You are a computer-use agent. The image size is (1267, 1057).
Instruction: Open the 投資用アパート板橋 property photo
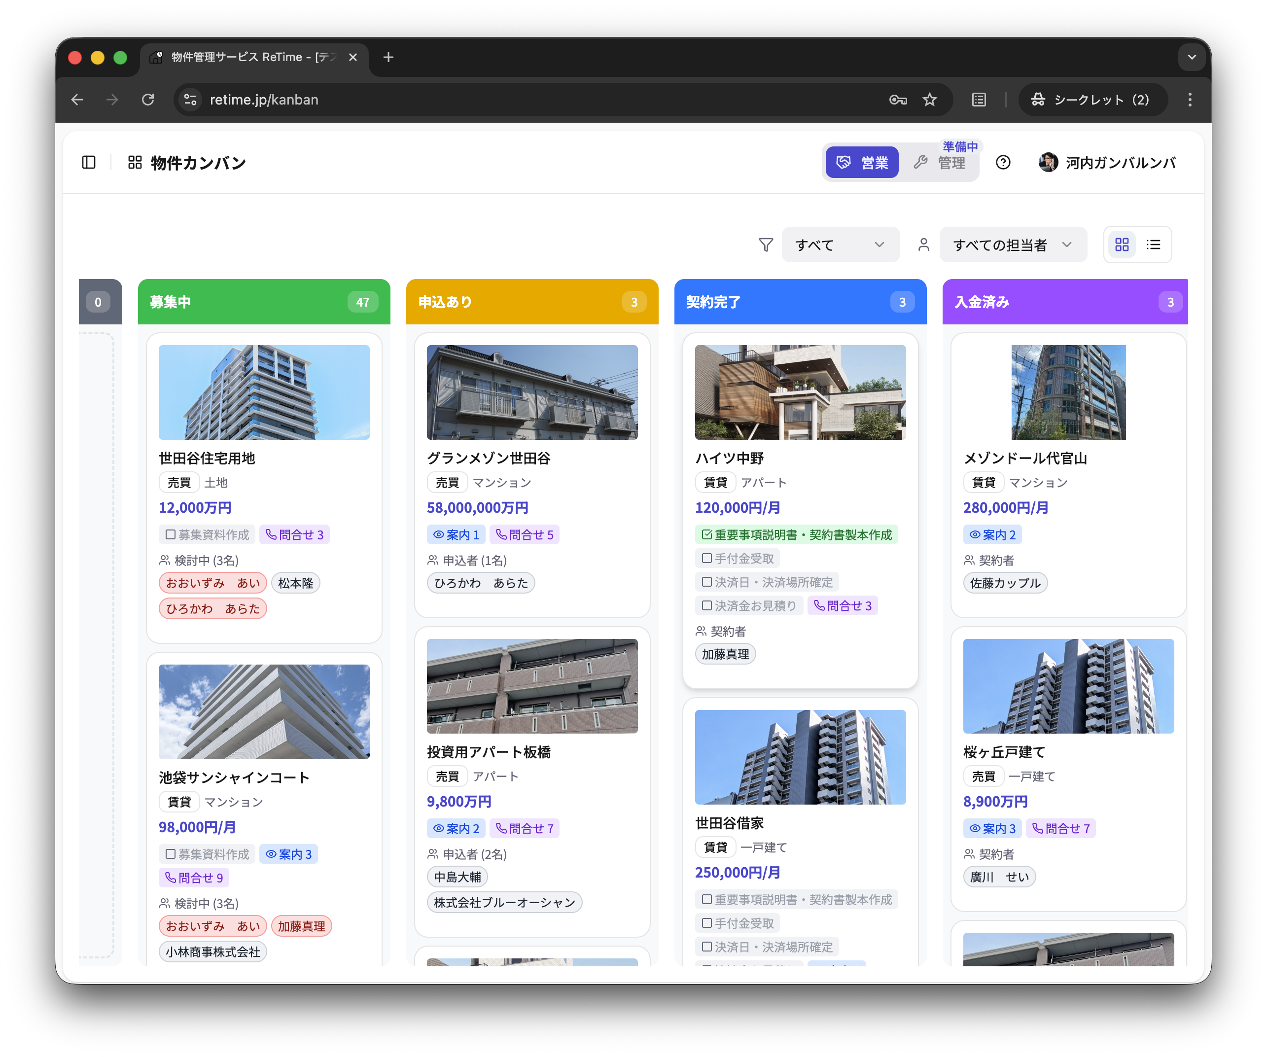(x=531, y=686)
